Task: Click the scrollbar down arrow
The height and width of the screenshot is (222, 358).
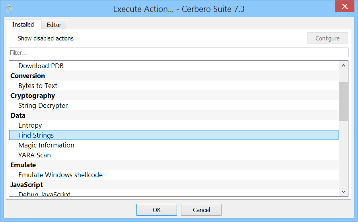Action: (x=344, y=191)
